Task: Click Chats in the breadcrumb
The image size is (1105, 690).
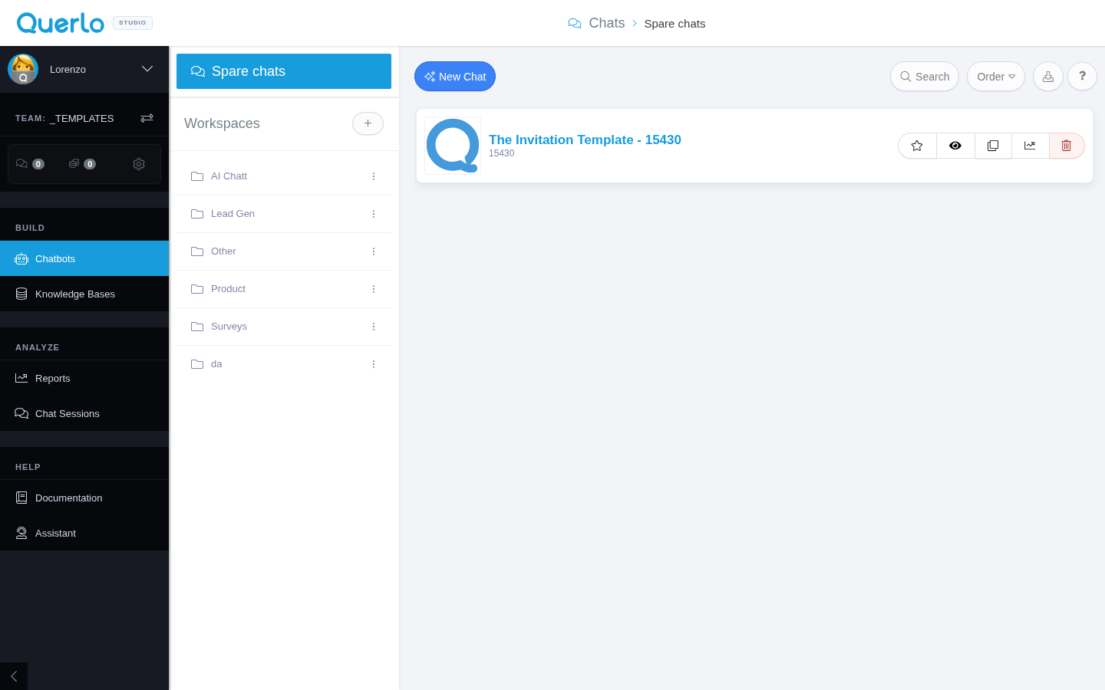Action: click(607, 23)
